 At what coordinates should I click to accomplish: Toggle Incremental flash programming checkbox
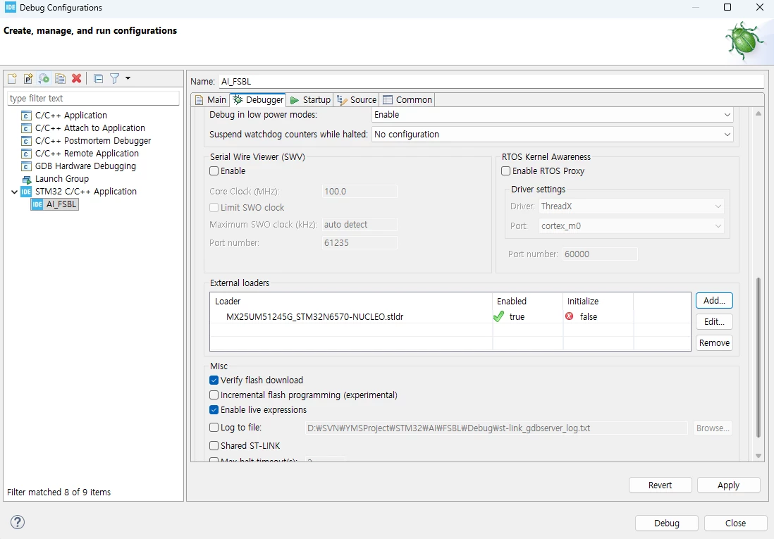pos(214,395)
